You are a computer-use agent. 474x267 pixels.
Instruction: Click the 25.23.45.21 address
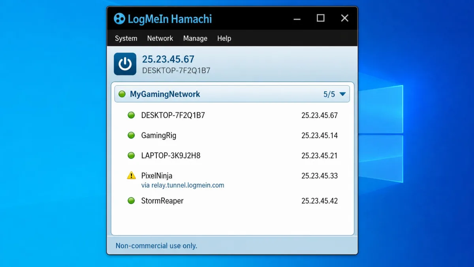320,155
